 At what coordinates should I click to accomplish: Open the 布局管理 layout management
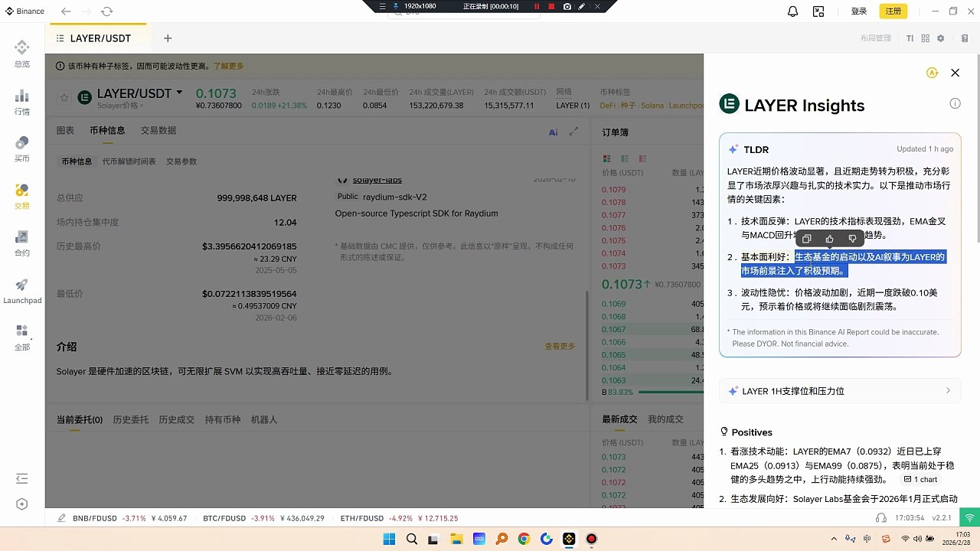click(x=876, y=38)
